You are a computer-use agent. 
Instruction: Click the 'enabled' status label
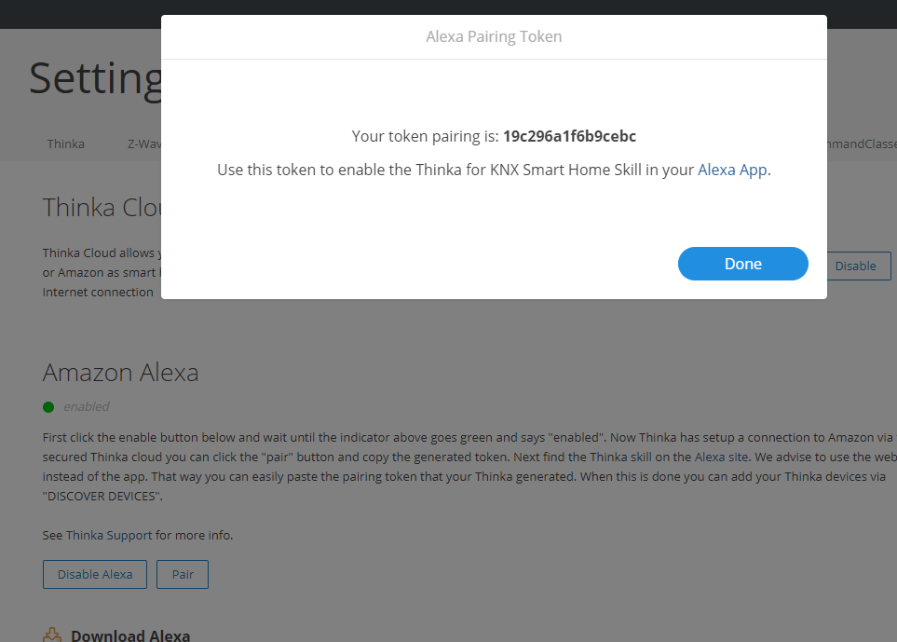point(87,407)
